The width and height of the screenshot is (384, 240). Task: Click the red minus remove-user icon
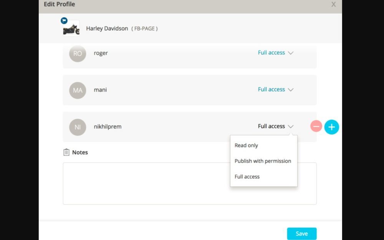tap(316, 126)
